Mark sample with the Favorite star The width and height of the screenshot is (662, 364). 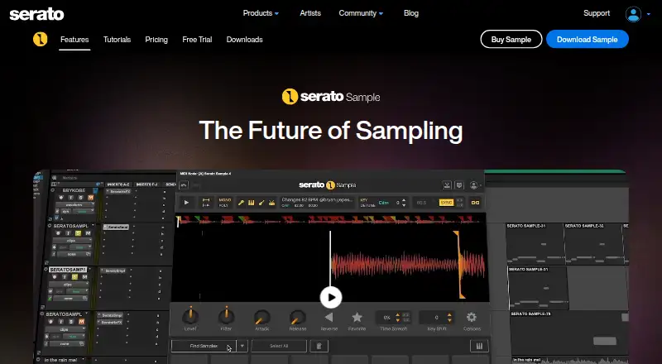[357, 317]
